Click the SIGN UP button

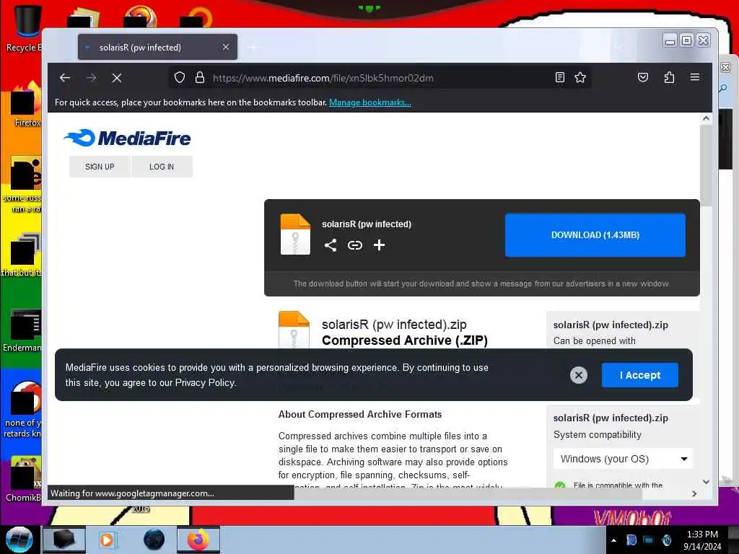tap(100, 167)
